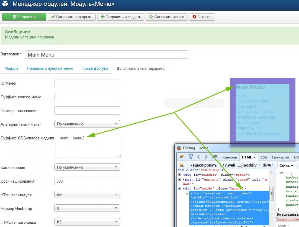Click div.well...jmoddiv breadcrumb
299x227 pixels.
click(x=241, y=165)
